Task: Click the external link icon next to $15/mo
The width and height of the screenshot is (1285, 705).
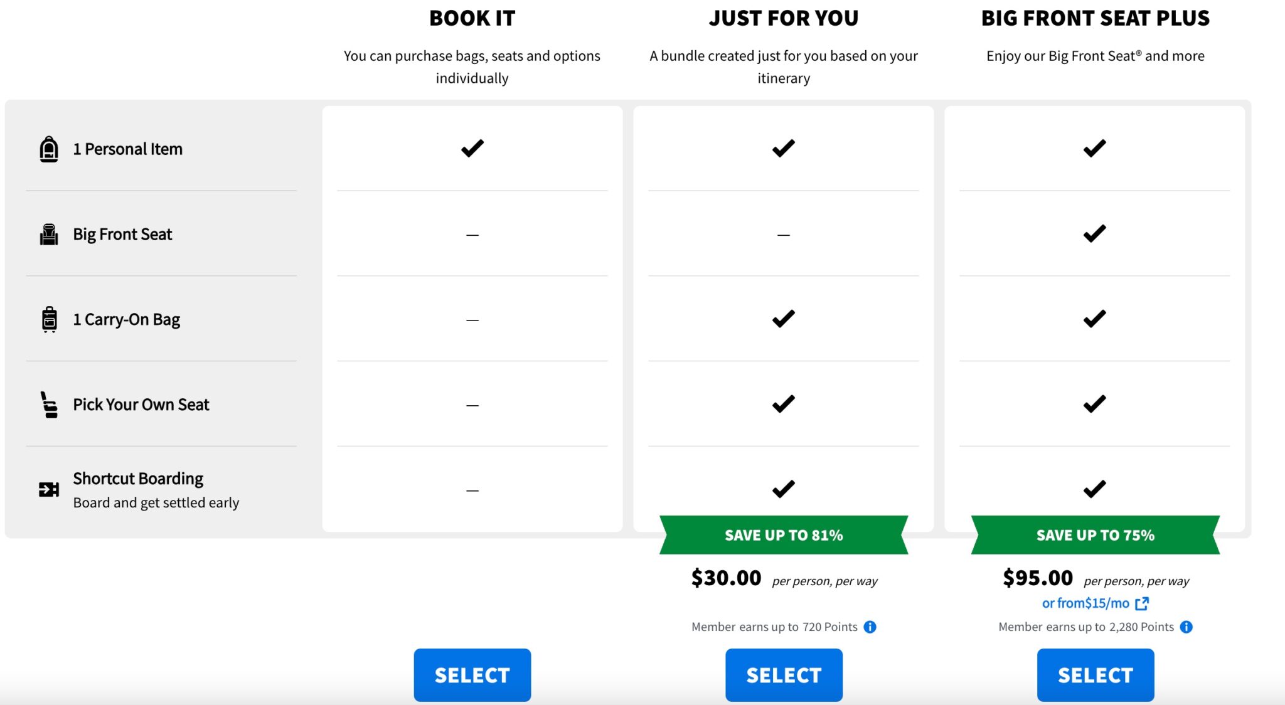Action: tap(1142, 603)
